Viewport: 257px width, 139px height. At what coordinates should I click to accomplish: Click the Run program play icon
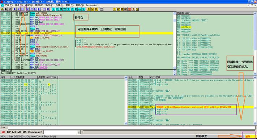click(15, 9)
